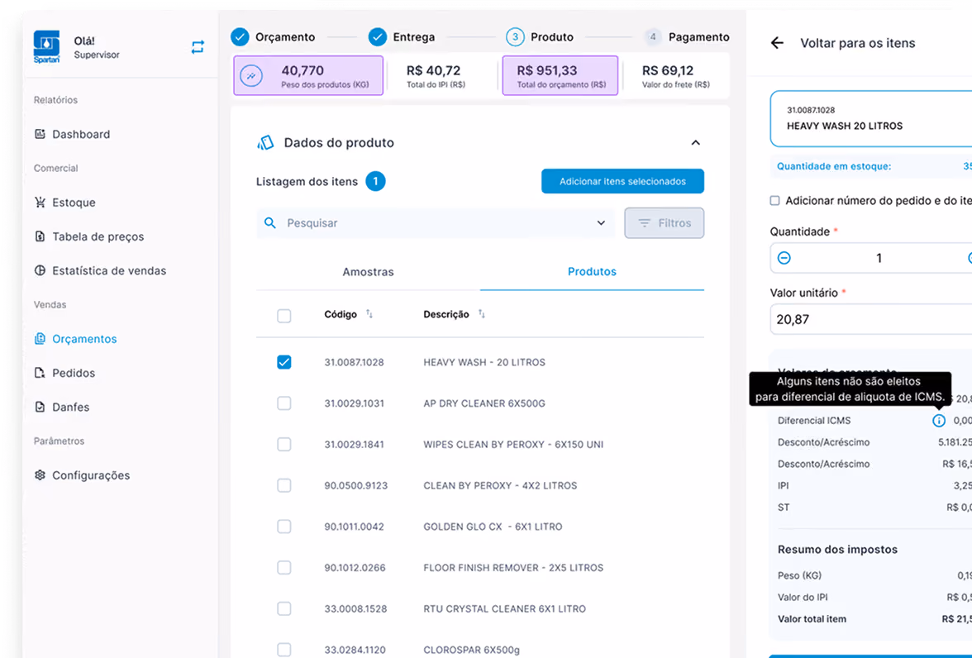Screen dimensions: 972x658
Task: Decrease quantity with minus icon
Action: coord(784,258)
